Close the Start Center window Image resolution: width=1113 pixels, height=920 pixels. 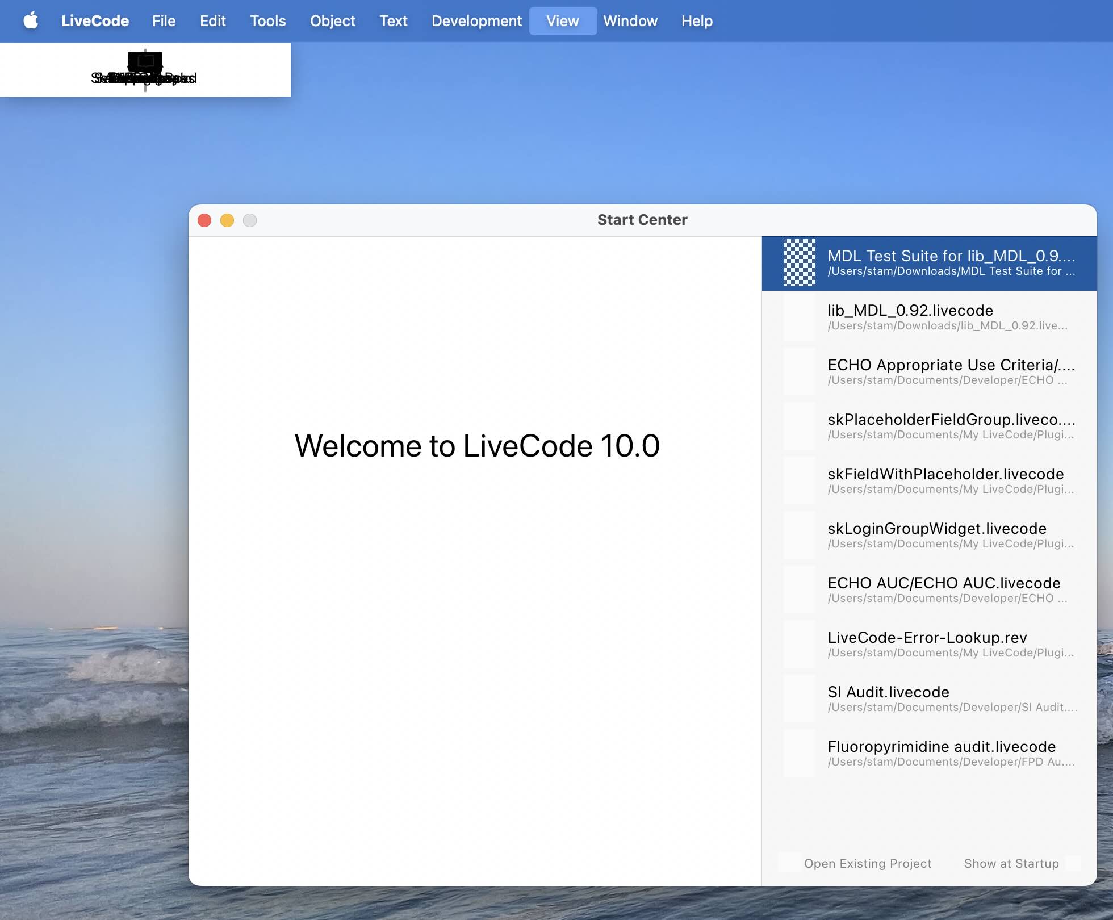coord(204,220)
